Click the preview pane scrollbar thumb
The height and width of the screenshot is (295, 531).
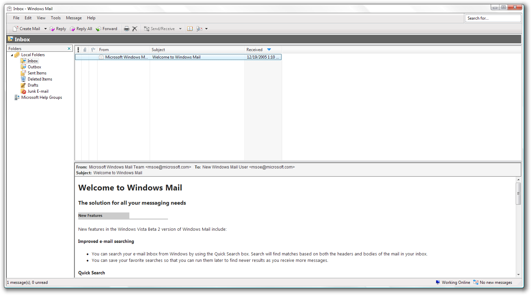tap(518, 194)
